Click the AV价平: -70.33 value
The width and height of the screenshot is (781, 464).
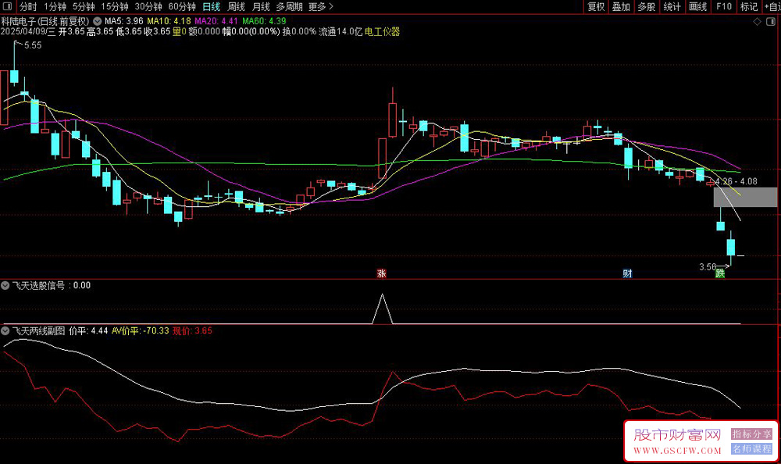(140, 330)
